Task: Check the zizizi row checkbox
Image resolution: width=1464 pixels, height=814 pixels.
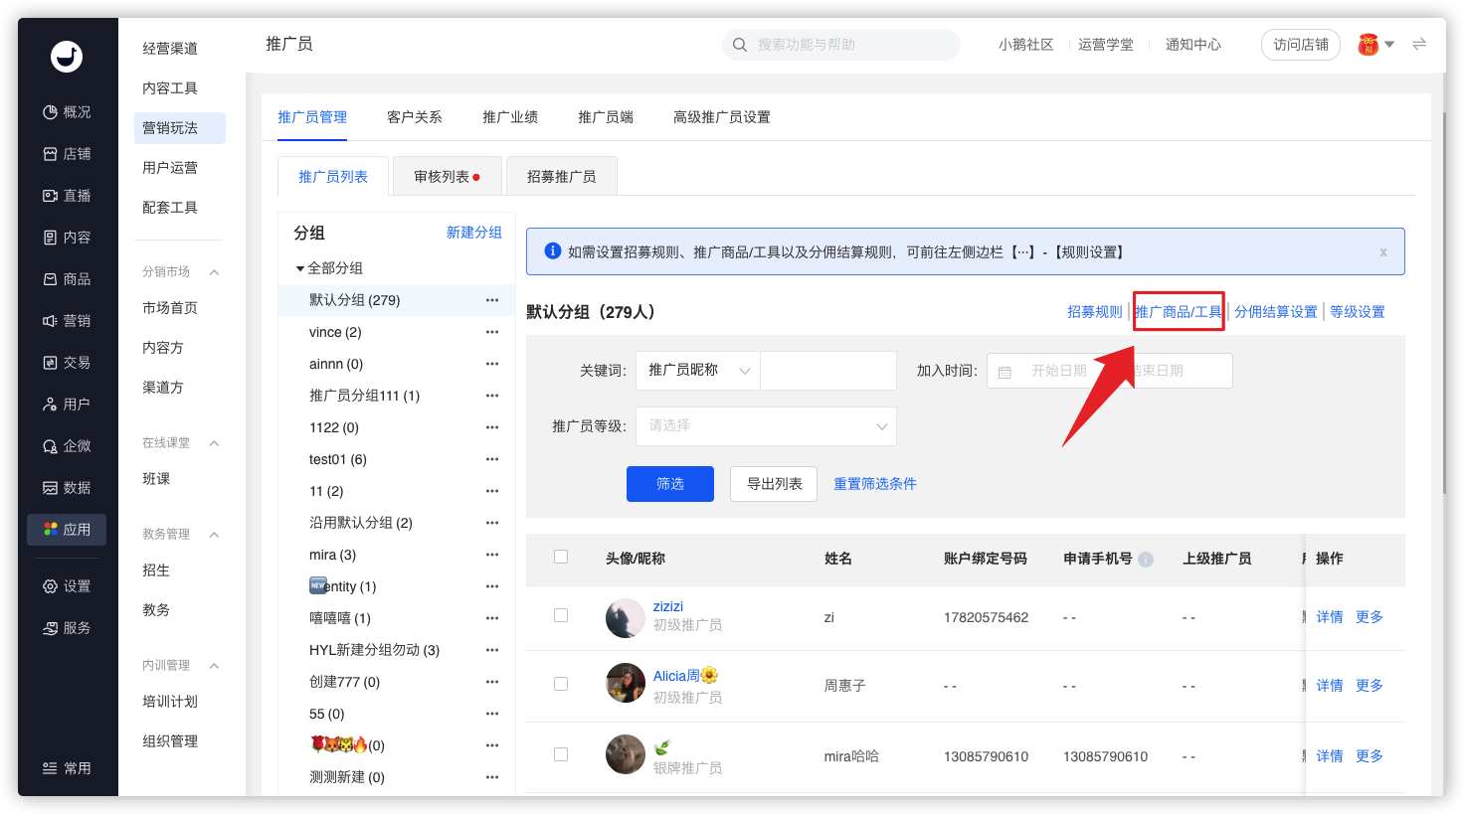Action: 561,615
